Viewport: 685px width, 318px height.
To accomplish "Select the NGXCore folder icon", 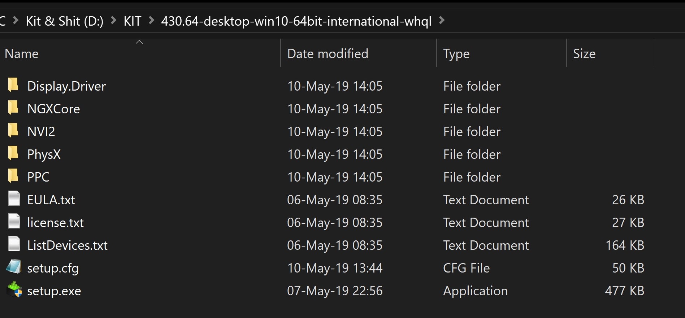I will [13, 108].
